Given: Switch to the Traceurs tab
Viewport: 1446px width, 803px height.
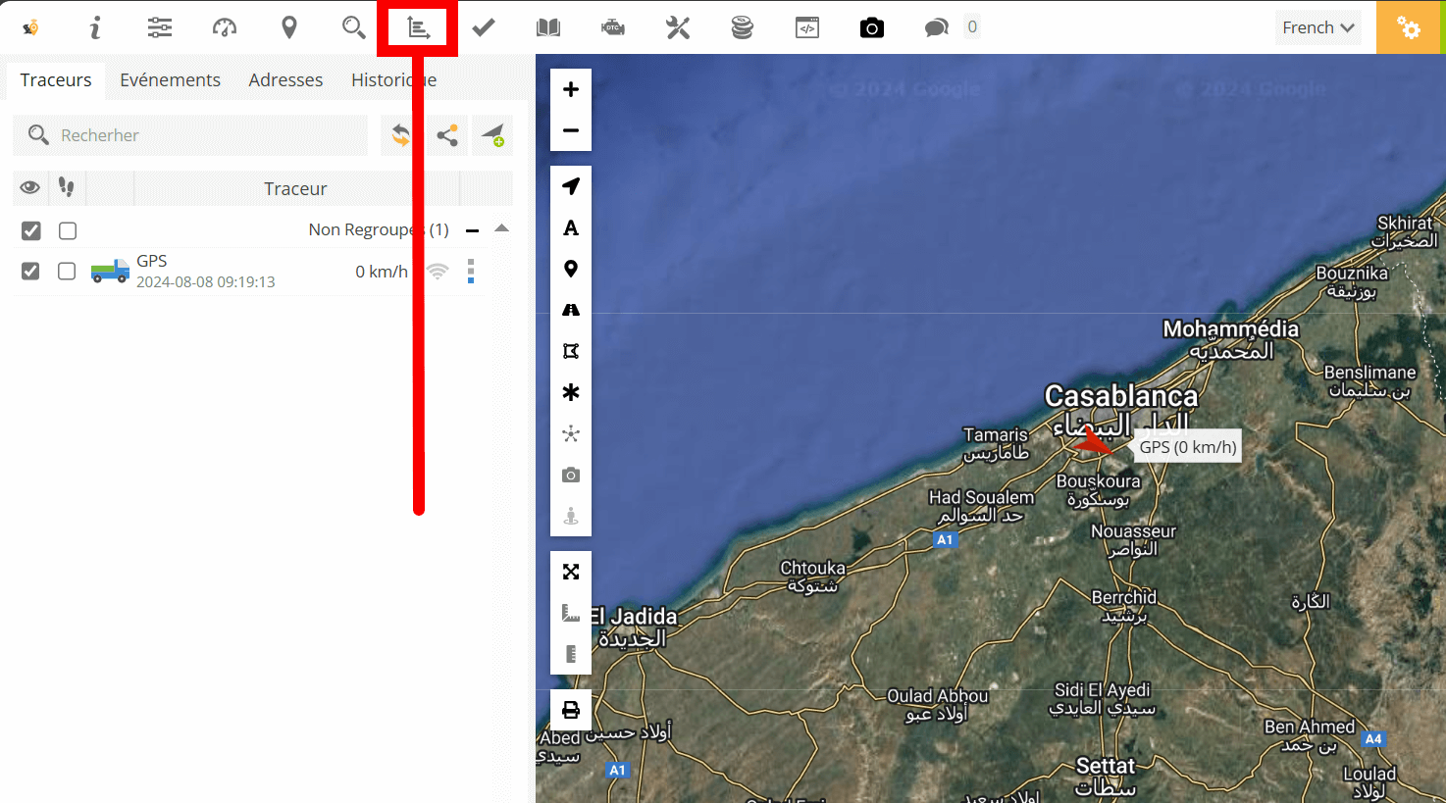Looking at the screenshot, I should pyautogui.click(x=56, y=80).
